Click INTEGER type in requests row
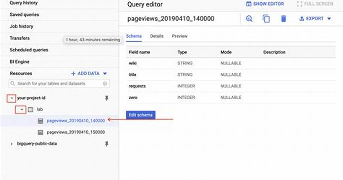 186,86
